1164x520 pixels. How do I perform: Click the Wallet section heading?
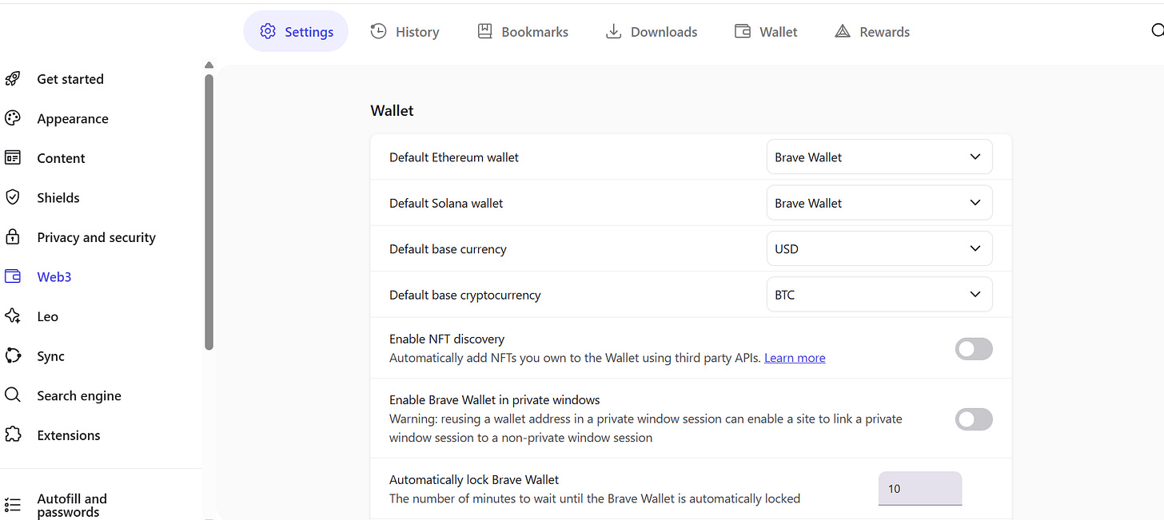click(393, 110)
